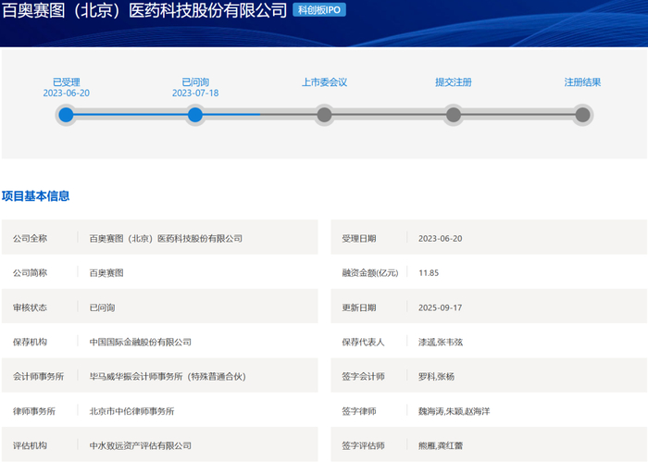Screen dimensions: 648x463
Task: Click sponsor 中国国际金融股份有限公司
Action: point(140,342)
